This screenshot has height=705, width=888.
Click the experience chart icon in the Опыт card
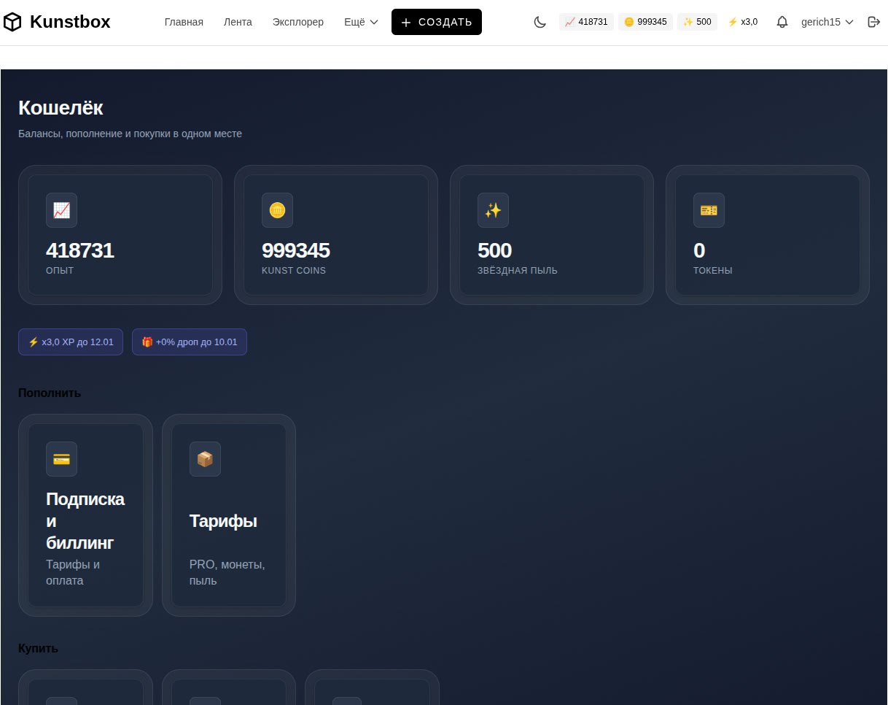tap(61, 210)
